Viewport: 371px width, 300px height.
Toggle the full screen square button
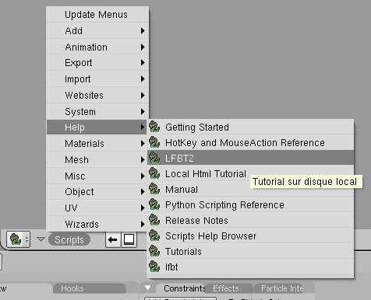(129, 239)
